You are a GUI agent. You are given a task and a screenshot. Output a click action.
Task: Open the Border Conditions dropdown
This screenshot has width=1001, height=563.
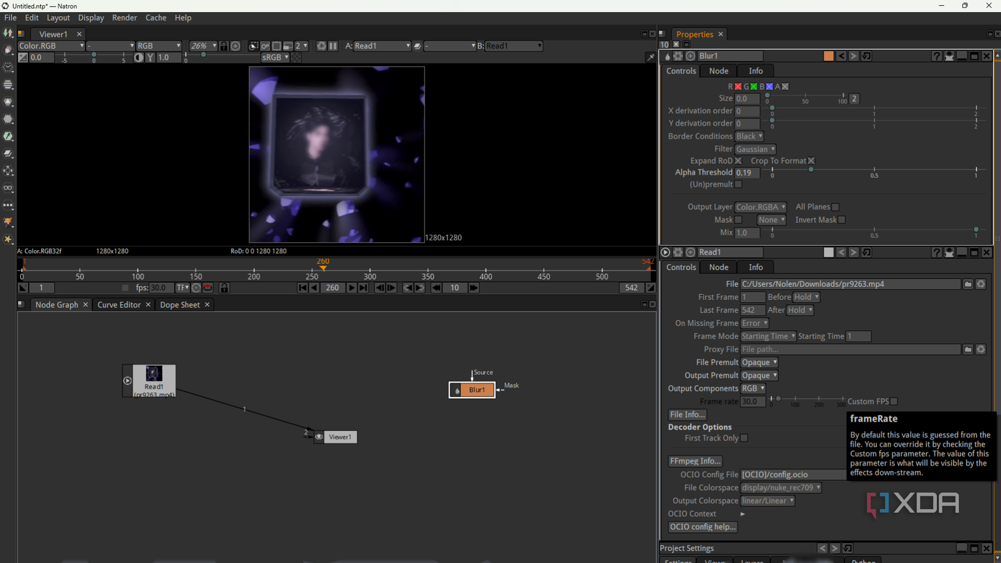749,136
